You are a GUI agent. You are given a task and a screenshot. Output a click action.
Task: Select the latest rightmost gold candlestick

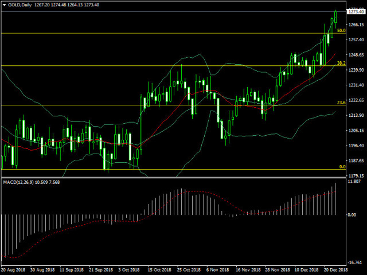coord(335,17)
